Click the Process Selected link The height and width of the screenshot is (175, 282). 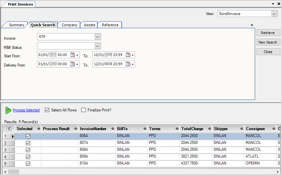(x=26, y=110)
